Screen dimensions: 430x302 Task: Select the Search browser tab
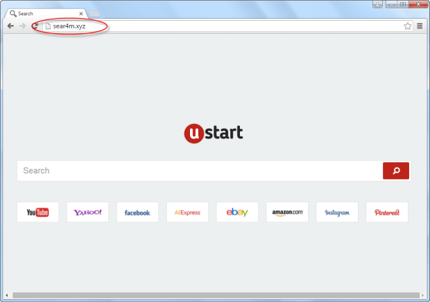click(x=45, y=13)
